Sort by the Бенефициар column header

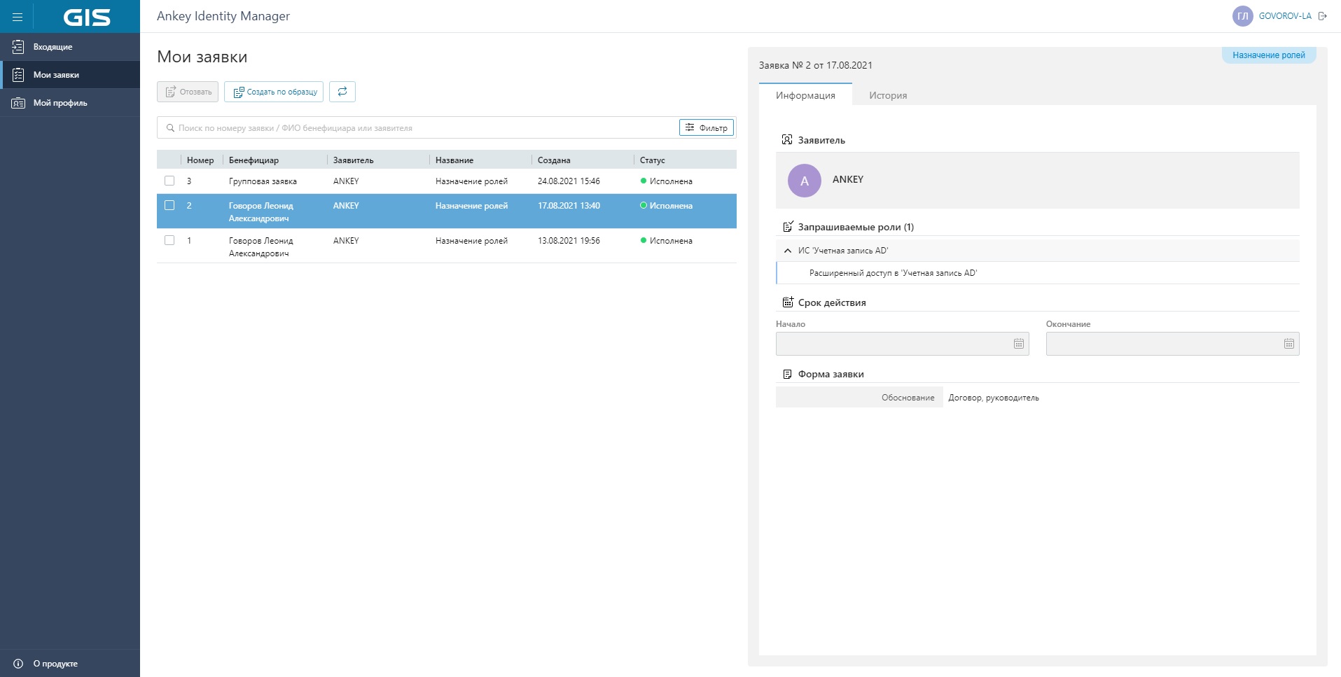(x=253, y=160)
